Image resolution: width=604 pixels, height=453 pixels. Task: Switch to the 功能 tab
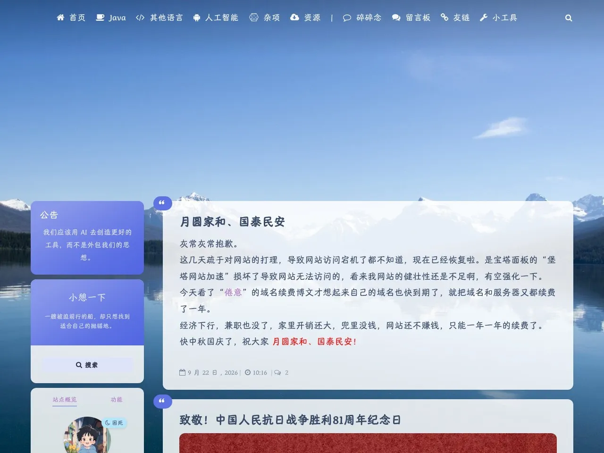pos(117,400)
